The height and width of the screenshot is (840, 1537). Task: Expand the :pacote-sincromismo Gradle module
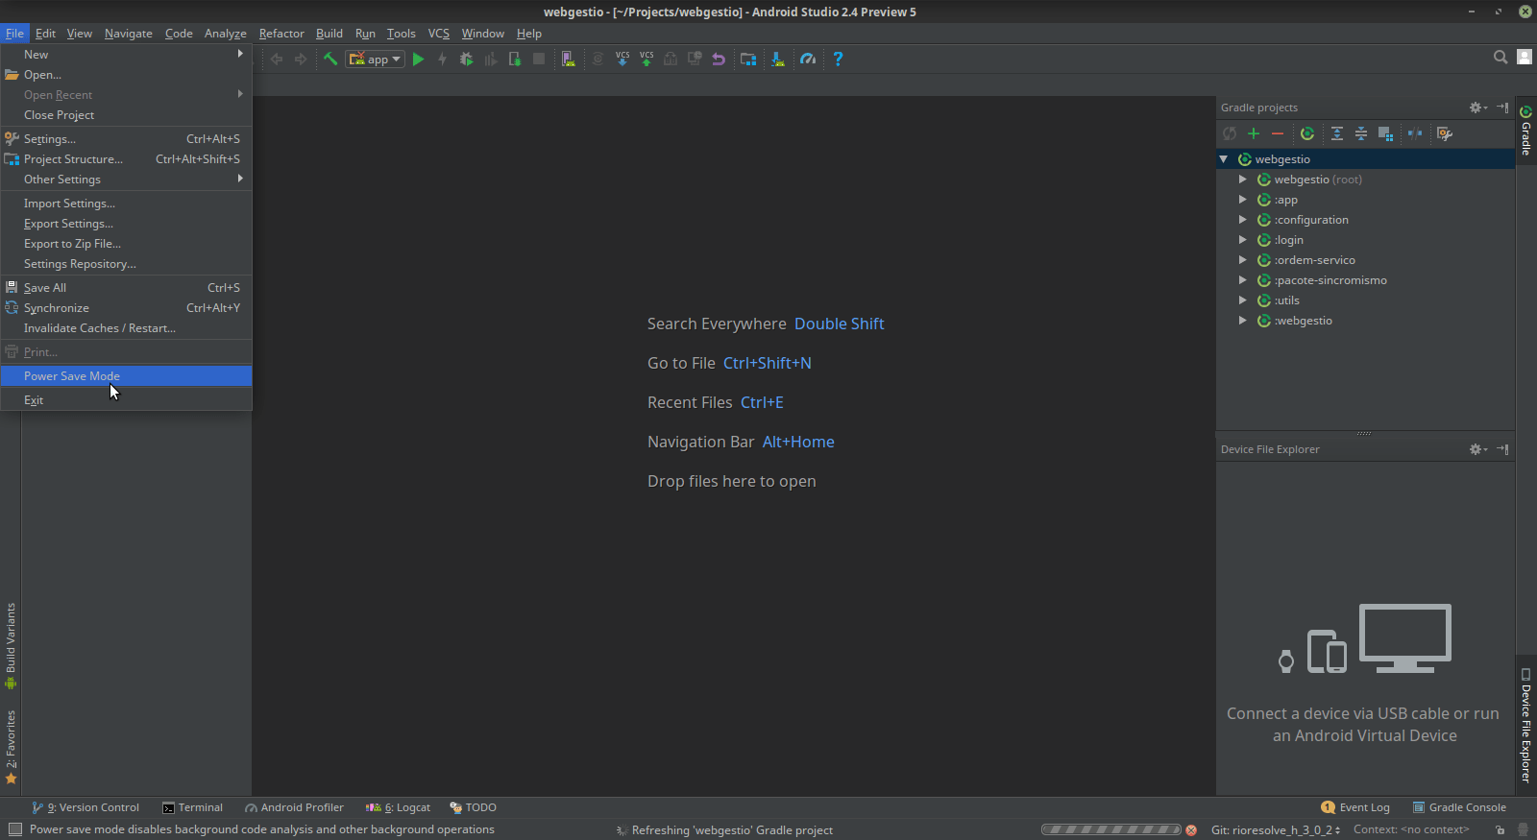[1242, 280]
